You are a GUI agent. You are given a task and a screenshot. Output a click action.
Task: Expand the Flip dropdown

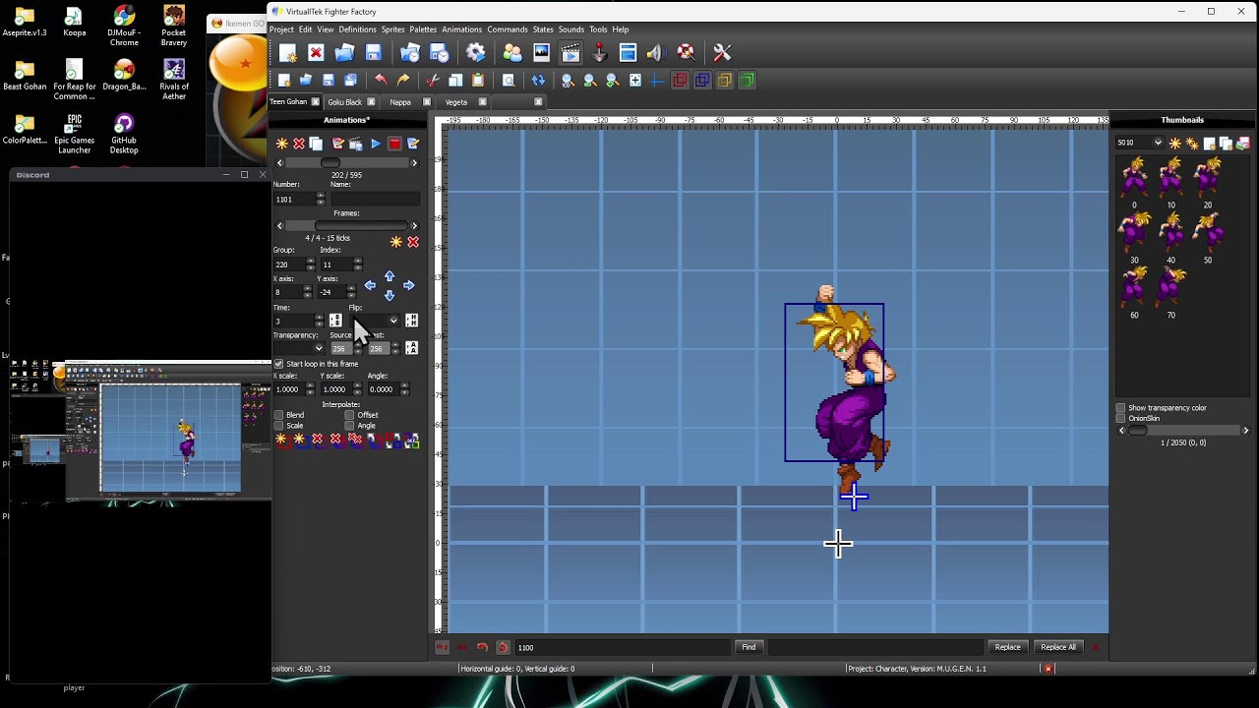tap(393, 321)
